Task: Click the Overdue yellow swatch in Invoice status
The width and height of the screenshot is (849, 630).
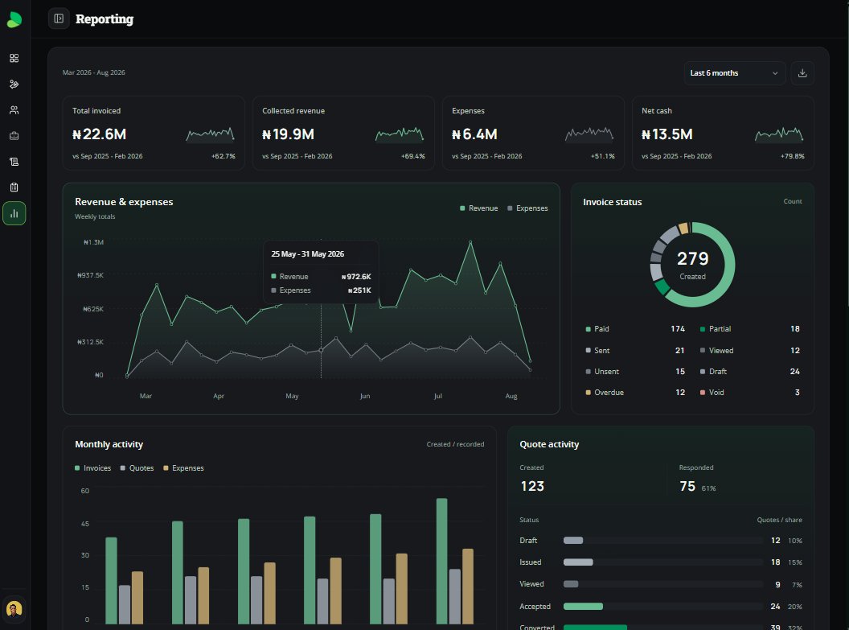Action: coord(588,392)
